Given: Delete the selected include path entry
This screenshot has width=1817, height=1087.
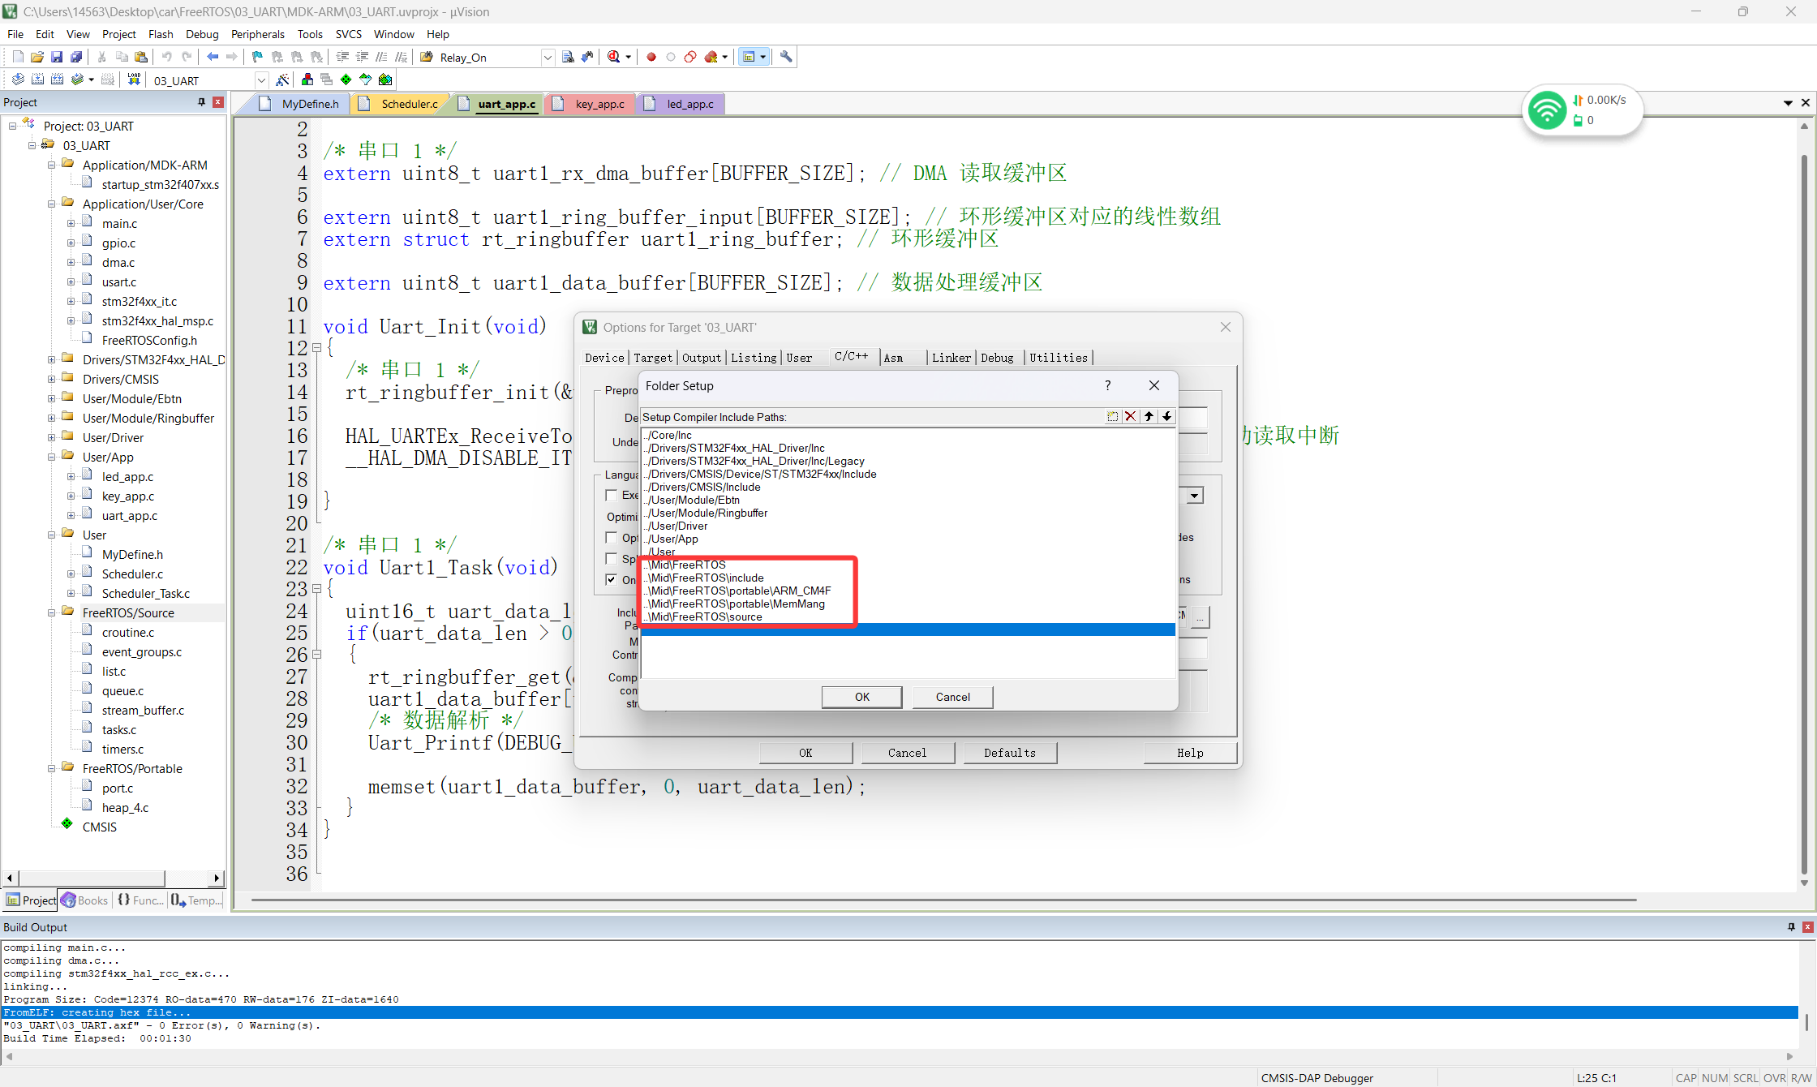Looking at the screenshot, I should tap(1130, 416).
